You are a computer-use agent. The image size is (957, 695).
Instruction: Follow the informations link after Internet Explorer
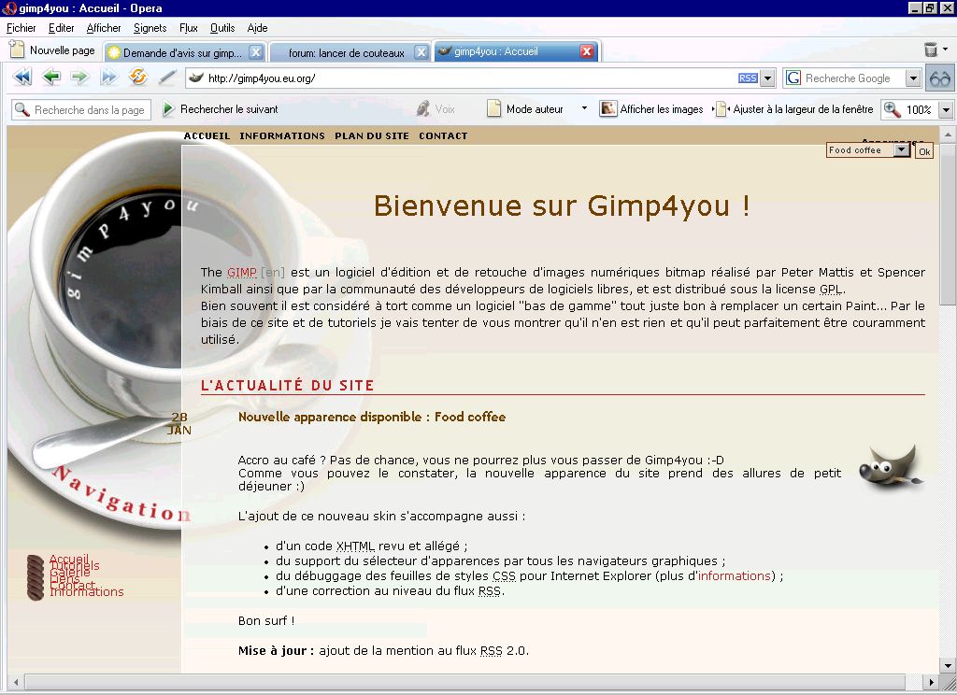[x=735, y=575]
